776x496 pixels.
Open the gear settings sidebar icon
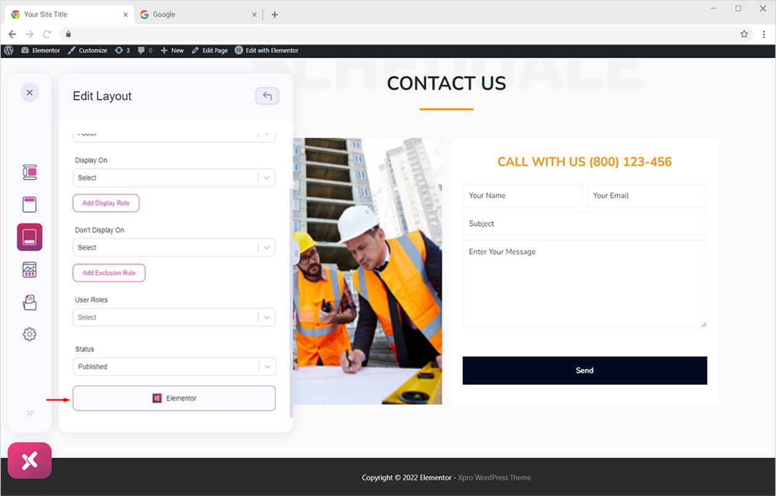[x=30, y=334]
